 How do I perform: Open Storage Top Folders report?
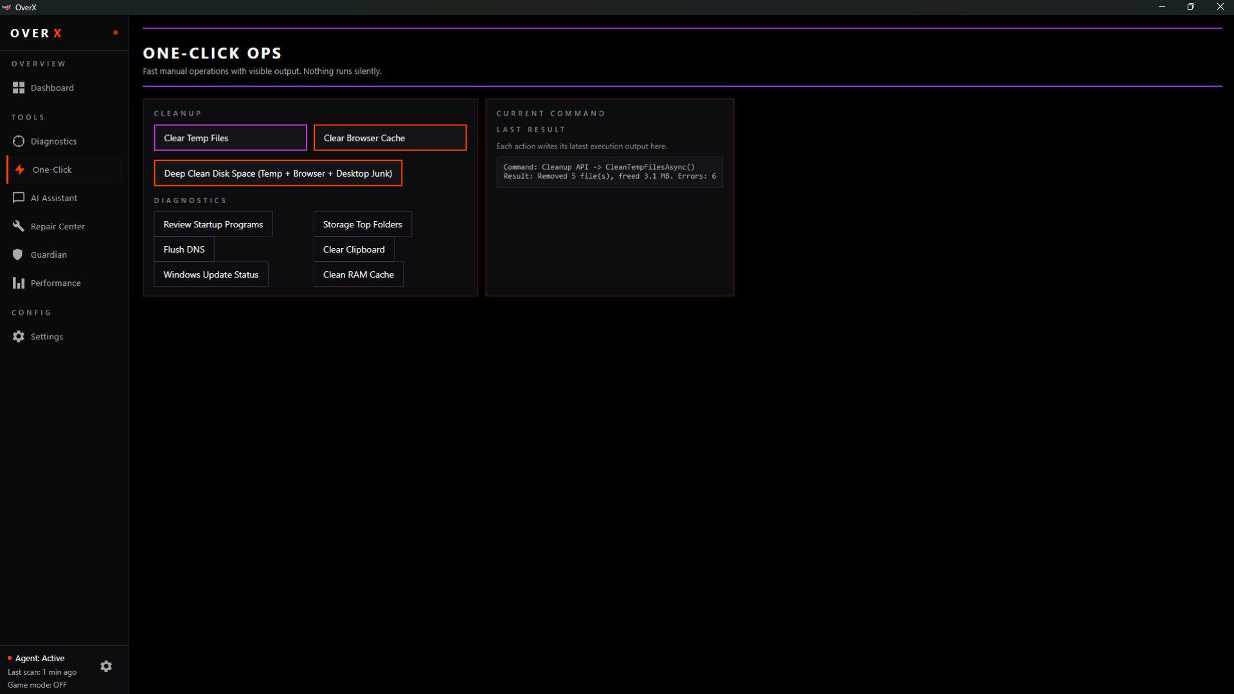coord(362,224)
